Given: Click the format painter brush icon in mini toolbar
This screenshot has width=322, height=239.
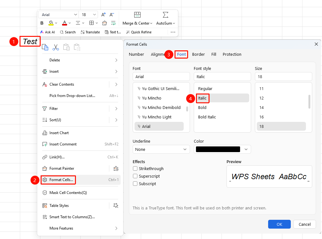Looking at the screenshot, I should 105,23.
